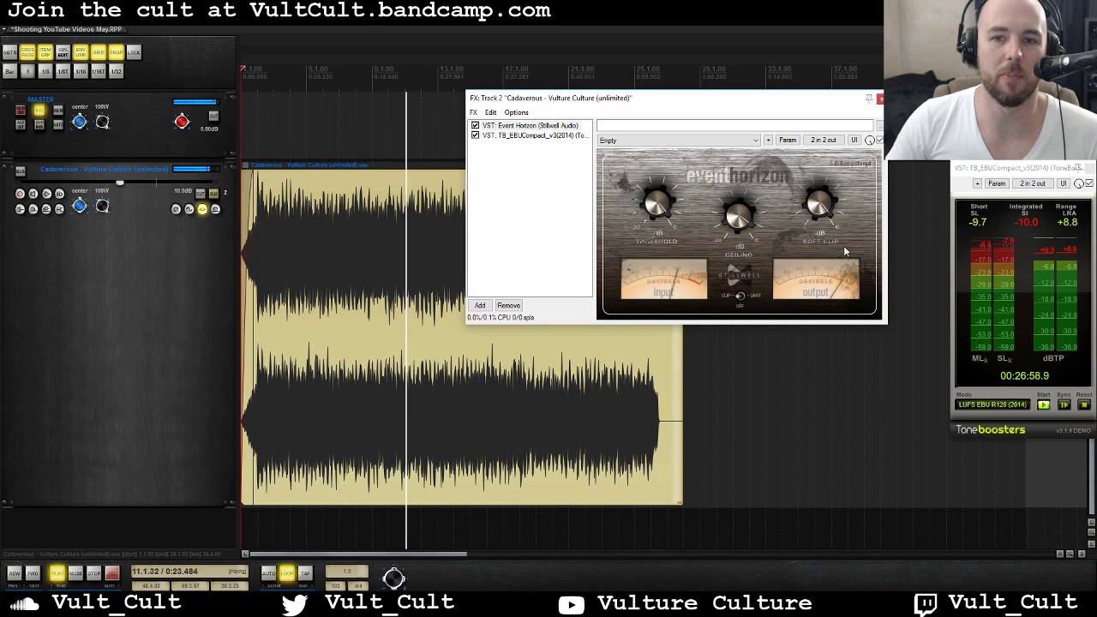Set grid division to 1/16T
Viewport: 1097px width, 617px height.
click(99, 72)
